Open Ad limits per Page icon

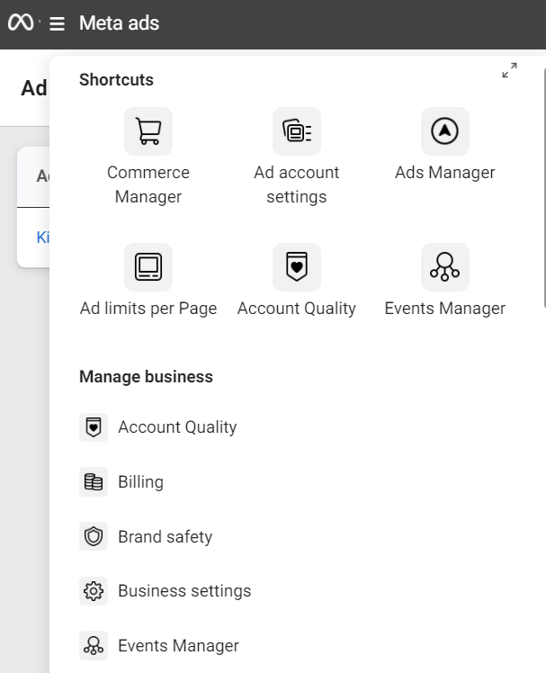coord(148,267)
